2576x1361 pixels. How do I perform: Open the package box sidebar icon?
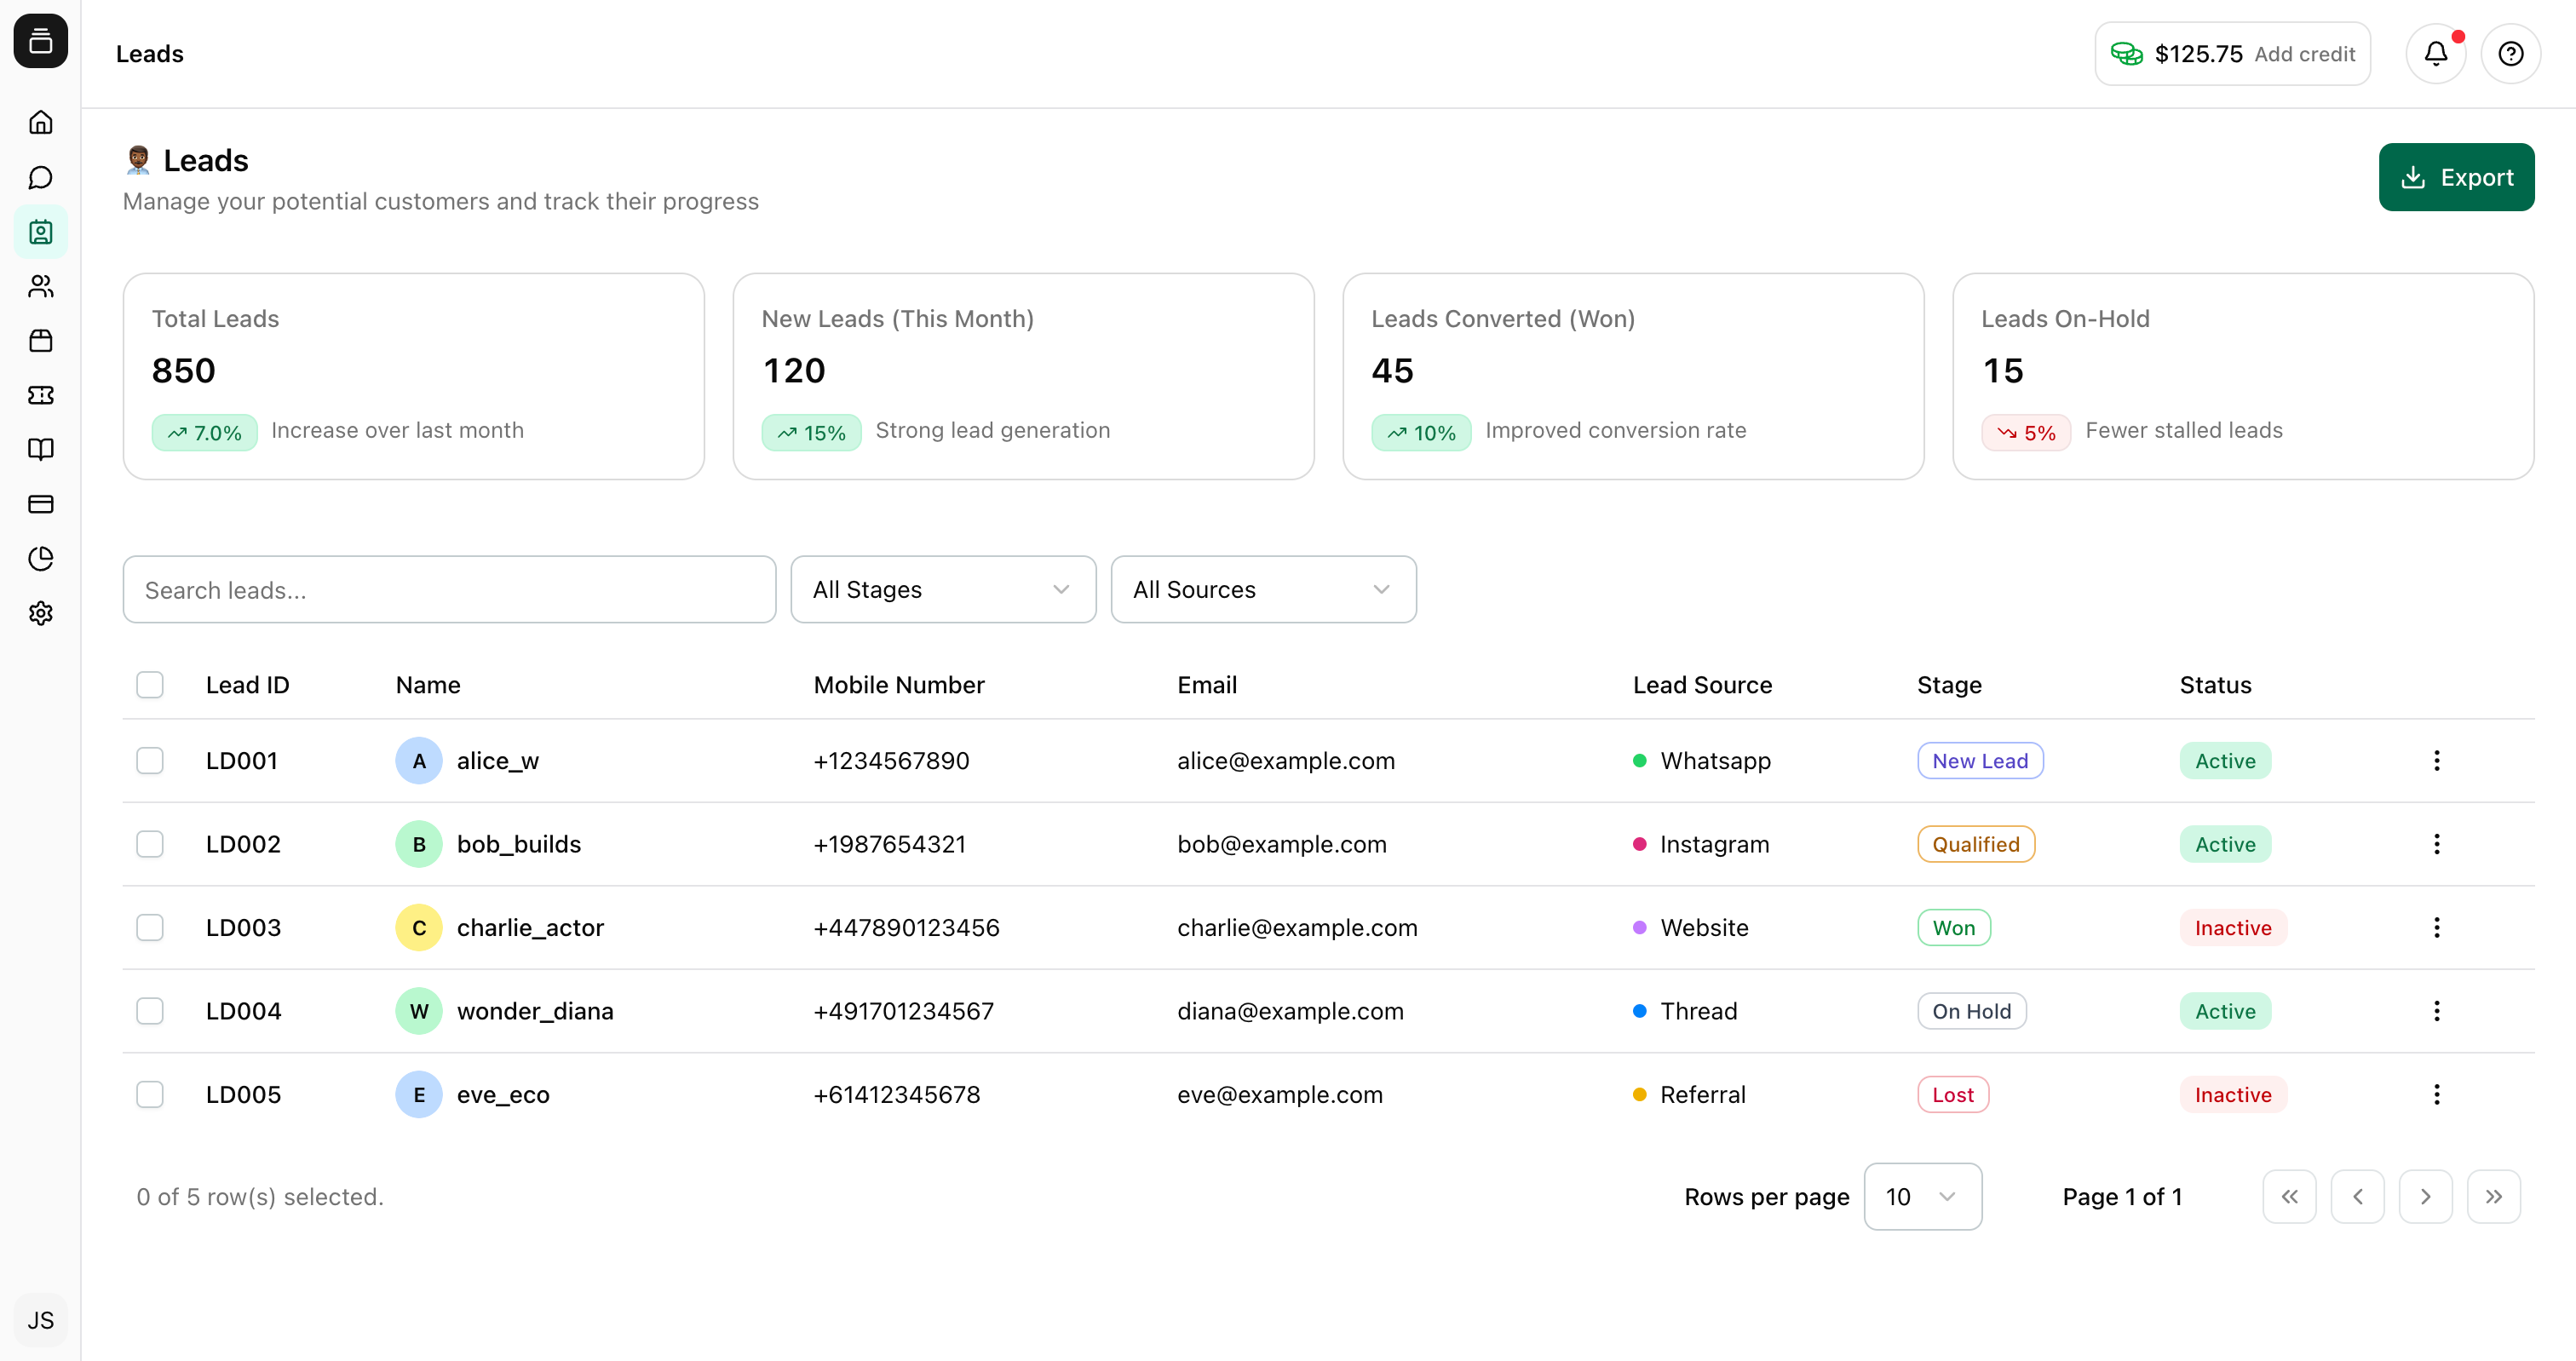[x=41, y=341]
